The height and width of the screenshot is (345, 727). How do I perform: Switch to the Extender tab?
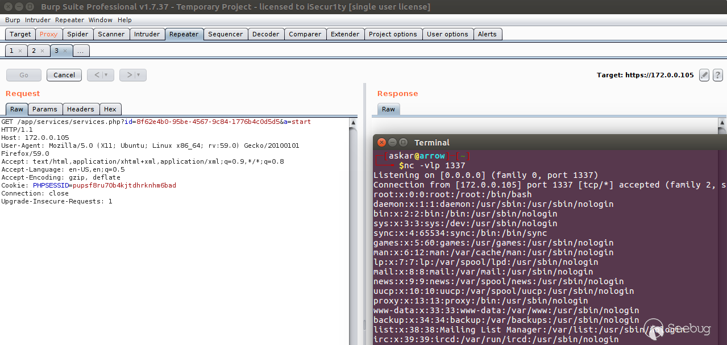(345, 34)
